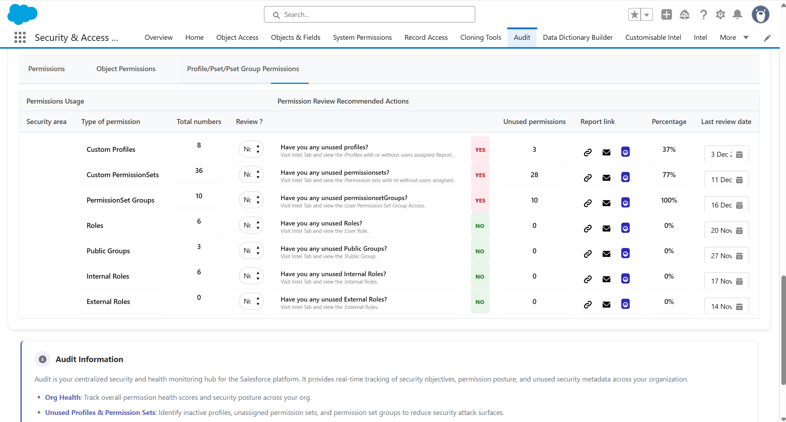Switch to the Object Access tab
The width and height of the screenshot is (786, 422).
point(237,37)
